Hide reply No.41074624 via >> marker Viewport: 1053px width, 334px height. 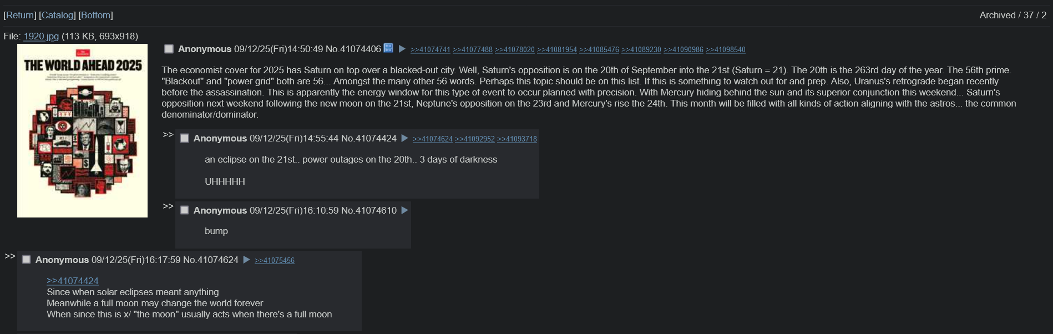(10, 256)
